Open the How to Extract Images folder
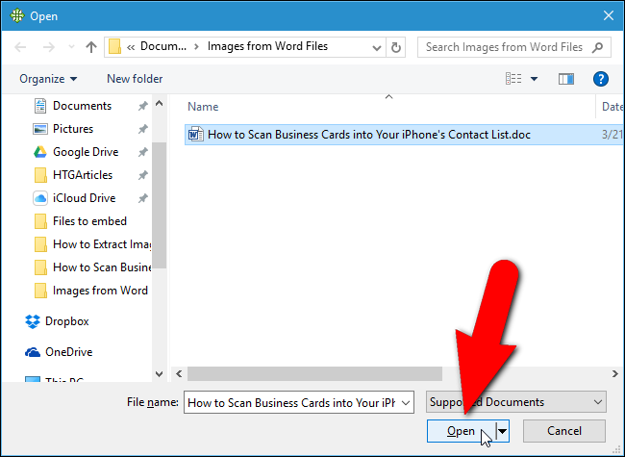Screen dimensions: 625x457 click(x=102, y=244)
